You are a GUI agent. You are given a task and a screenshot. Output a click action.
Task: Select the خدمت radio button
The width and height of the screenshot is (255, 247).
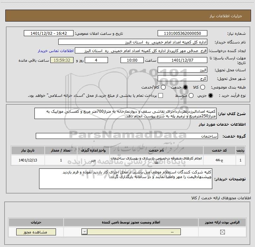185,87
